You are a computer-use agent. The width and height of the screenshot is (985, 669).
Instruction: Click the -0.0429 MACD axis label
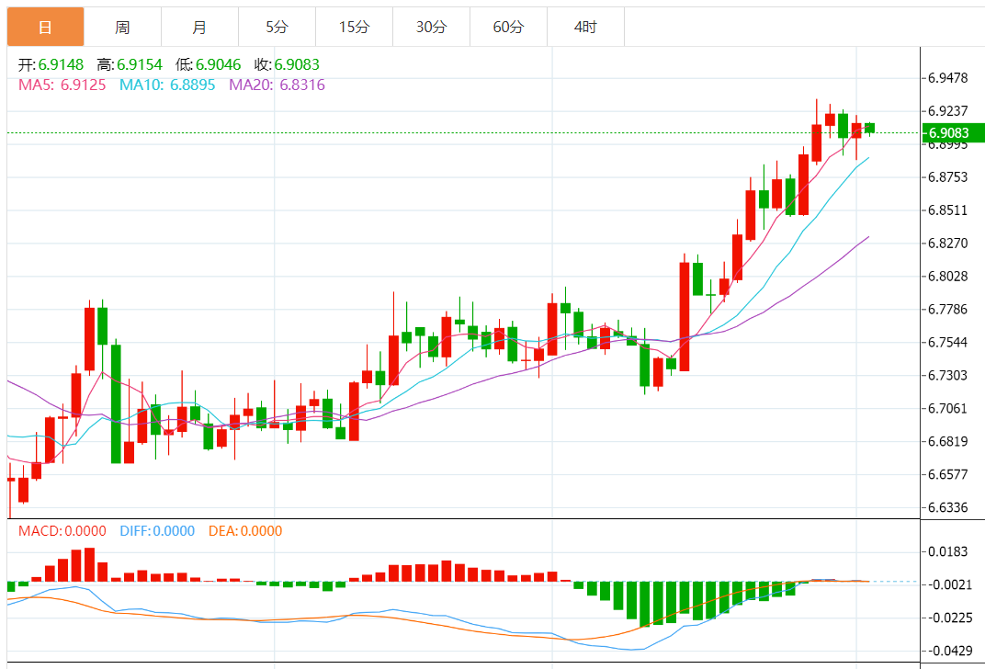pos(948,651)
